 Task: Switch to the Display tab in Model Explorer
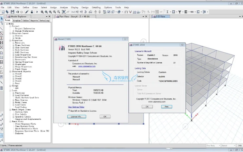pos(17,20)
